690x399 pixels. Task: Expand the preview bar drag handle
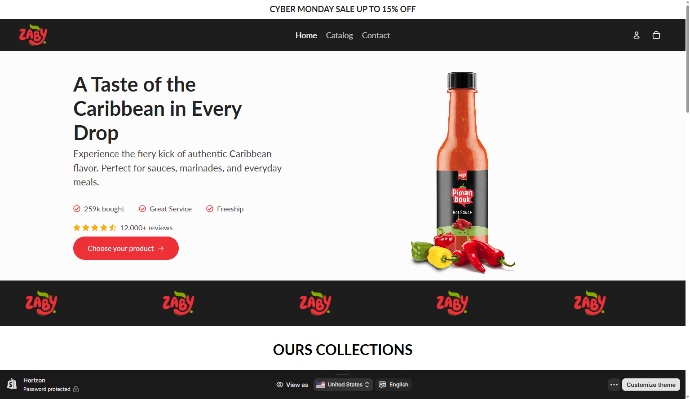point(343,374)
